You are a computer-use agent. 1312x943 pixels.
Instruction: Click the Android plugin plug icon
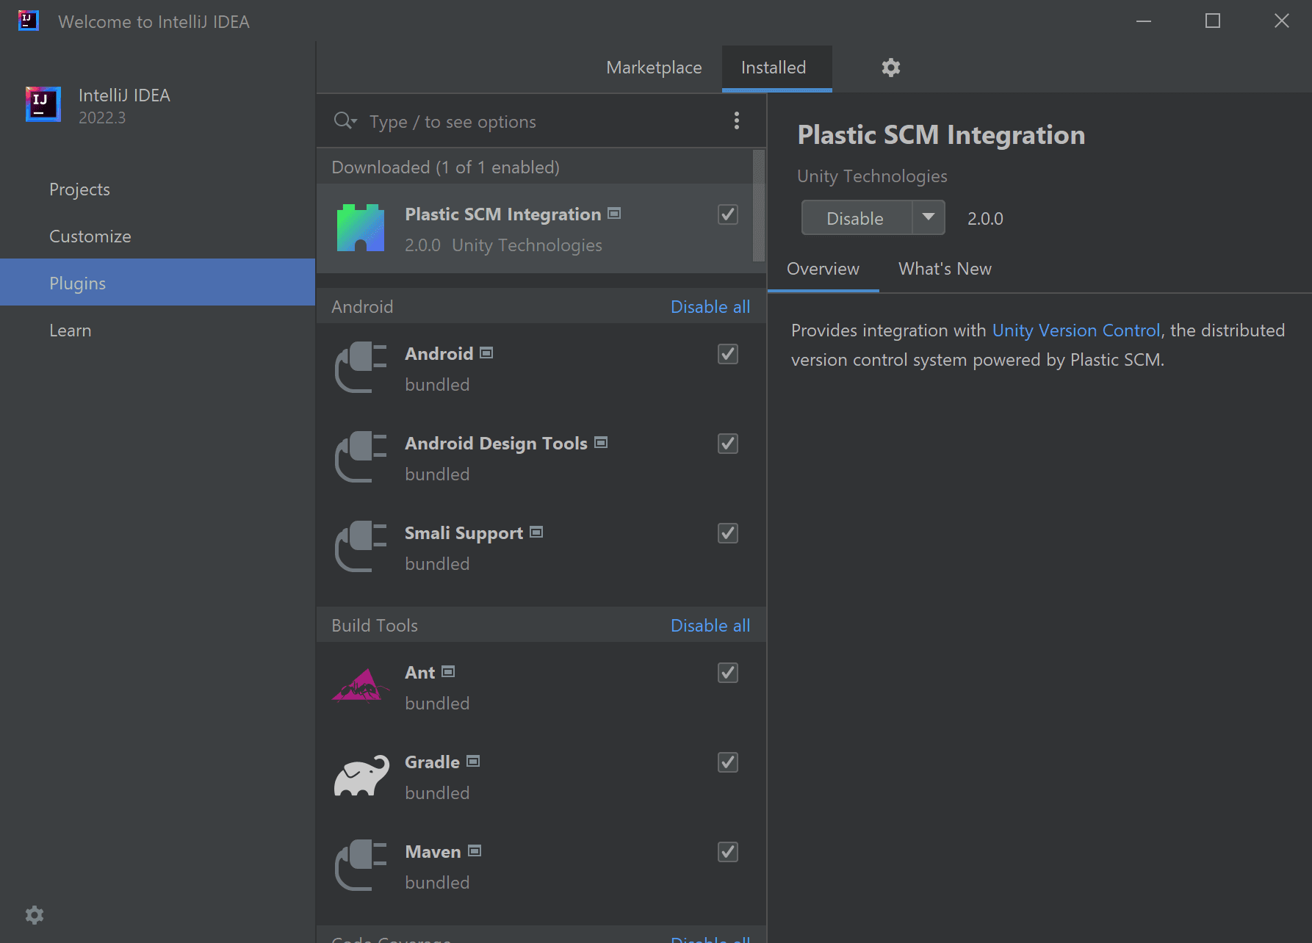pos(361,367)
